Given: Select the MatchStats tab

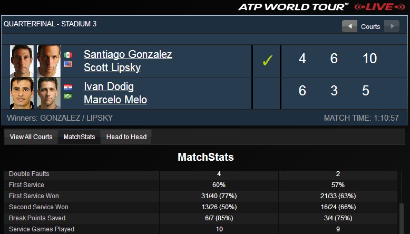Looking at the screenshot, I should pos(79,136).
